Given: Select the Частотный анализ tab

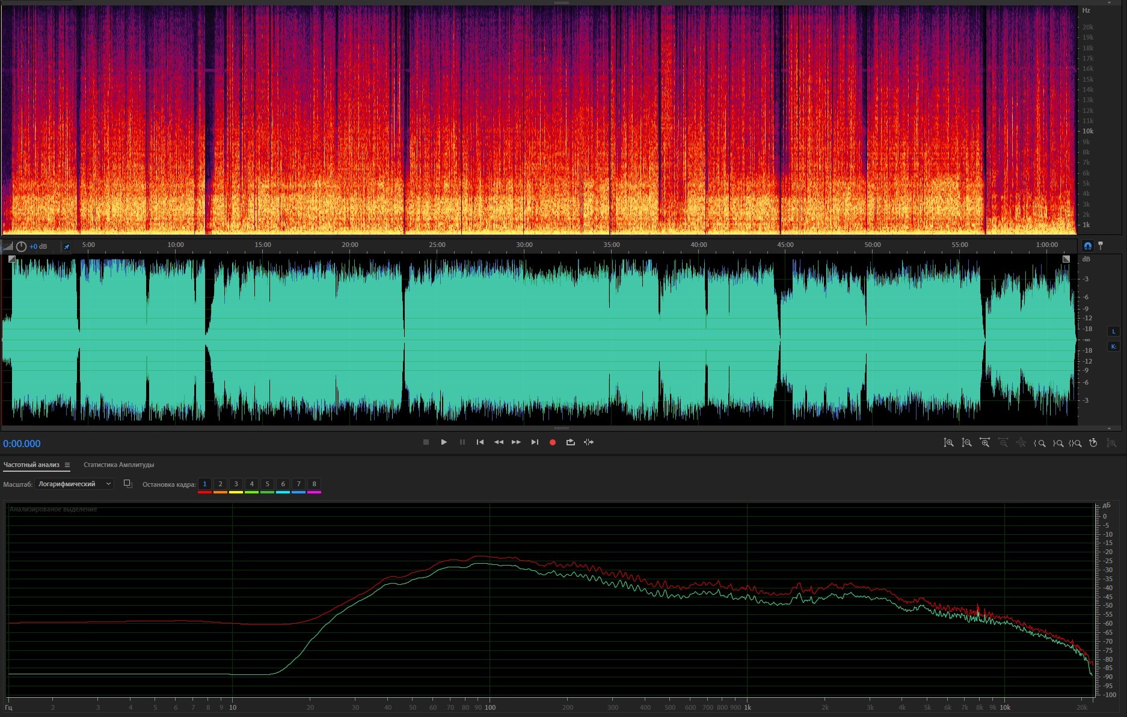Looking at the screenshot, I should click(x=31, y=465).
